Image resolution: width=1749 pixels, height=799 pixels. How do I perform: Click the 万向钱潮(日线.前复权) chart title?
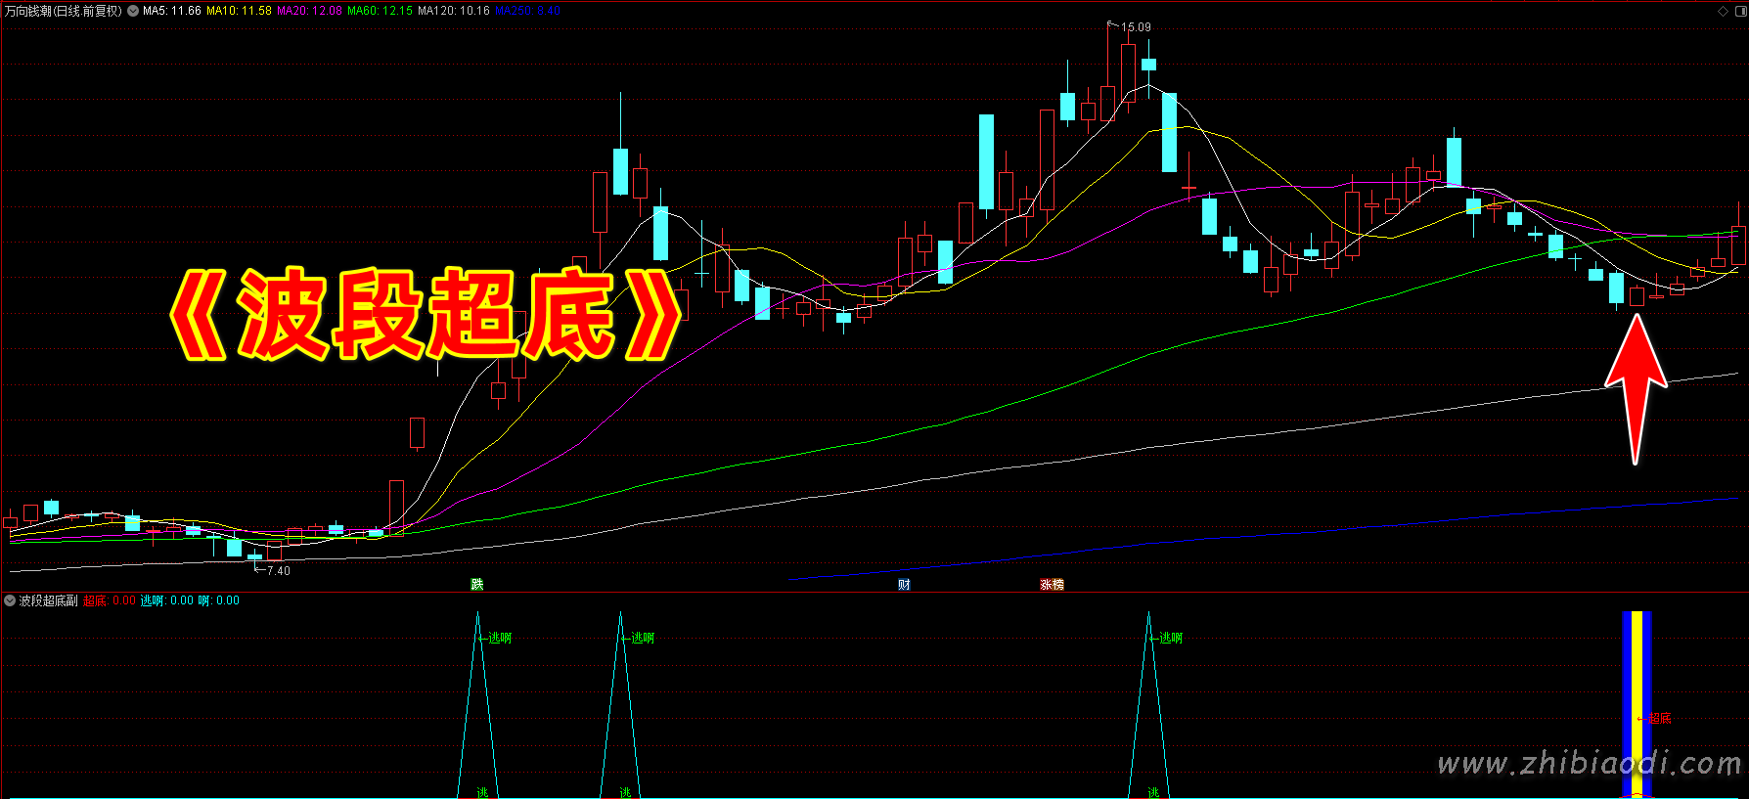64,11
